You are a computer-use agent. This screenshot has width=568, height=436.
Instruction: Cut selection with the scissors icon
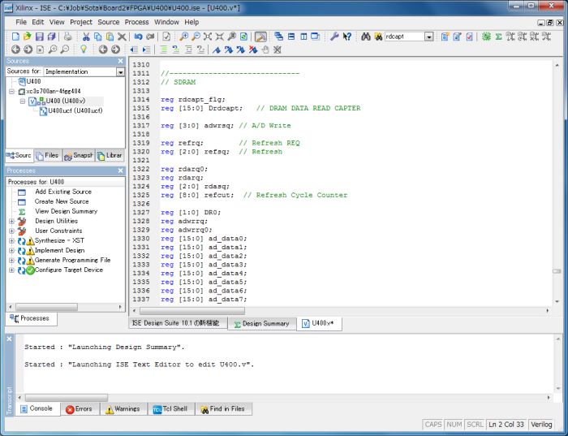coord(86,37)
